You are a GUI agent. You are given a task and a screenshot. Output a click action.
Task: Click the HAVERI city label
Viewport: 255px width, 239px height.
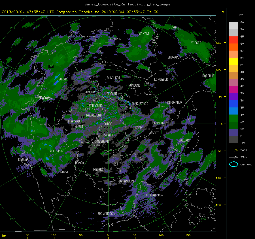[98, 170]
